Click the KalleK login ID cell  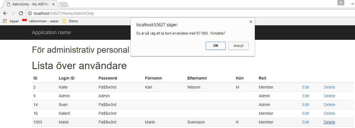click(x=64, y=113)
